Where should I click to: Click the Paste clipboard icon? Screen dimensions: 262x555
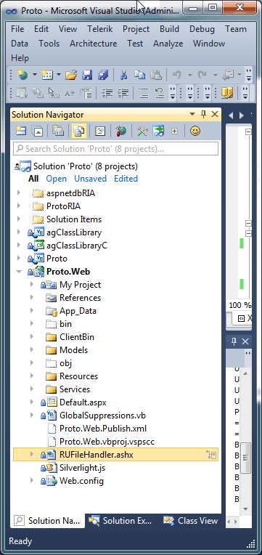point(155,75)
